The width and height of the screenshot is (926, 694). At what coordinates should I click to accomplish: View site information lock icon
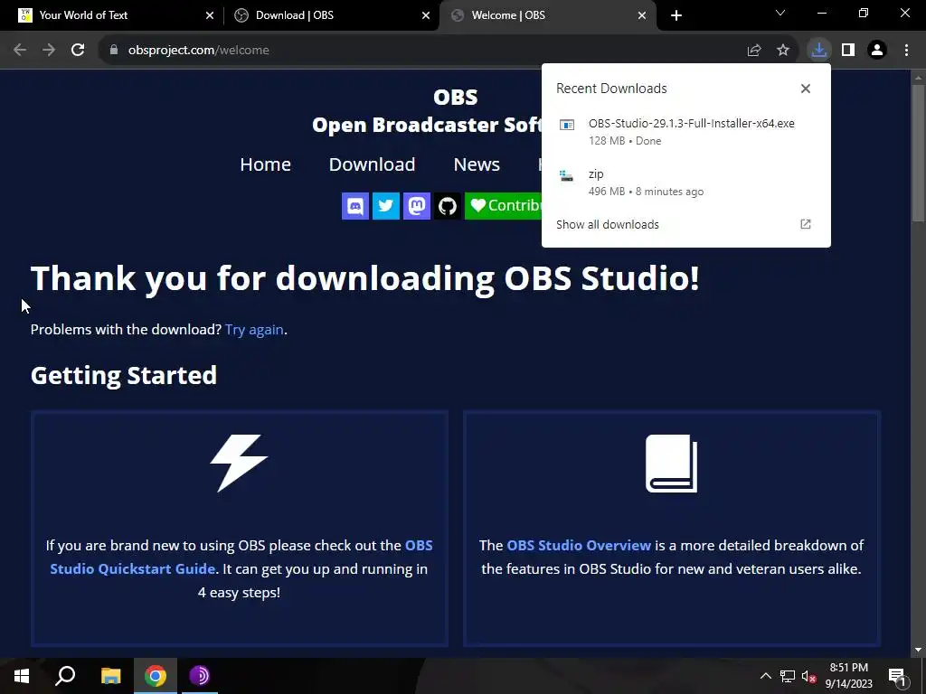point(113,51)
